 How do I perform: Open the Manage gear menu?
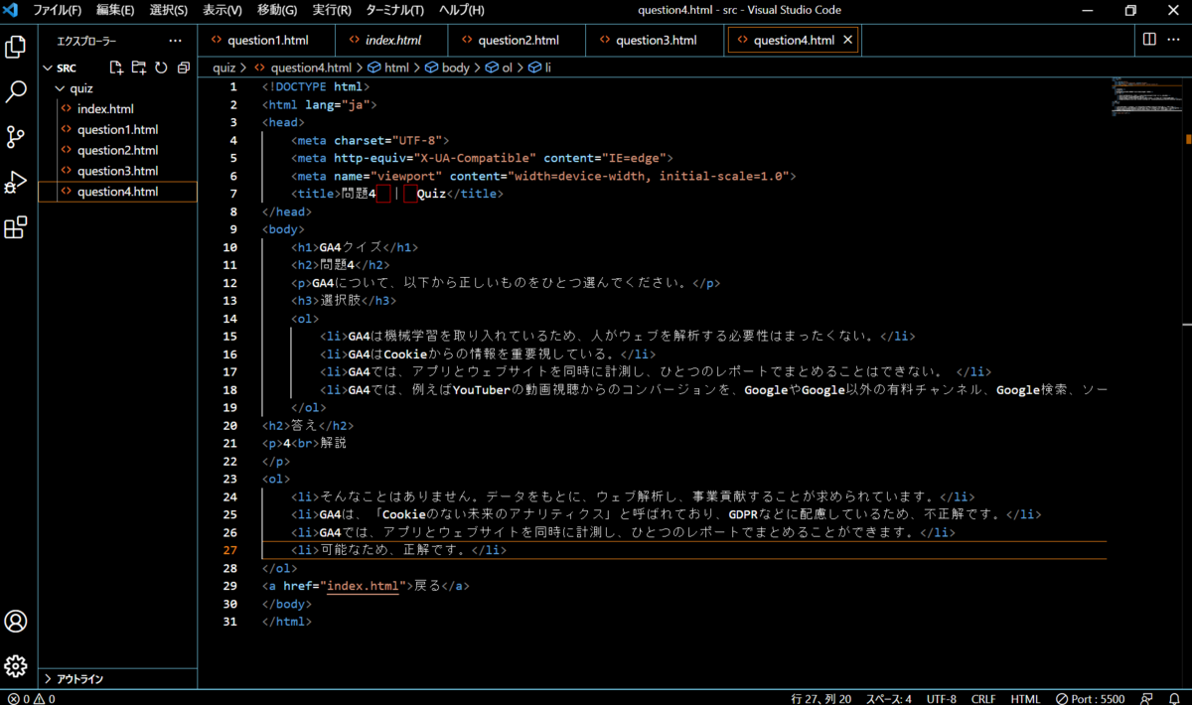click(16, 666)
